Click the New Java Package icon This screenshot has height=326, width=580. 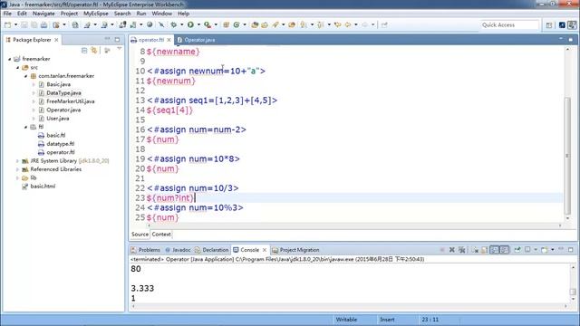pos(226,24)
